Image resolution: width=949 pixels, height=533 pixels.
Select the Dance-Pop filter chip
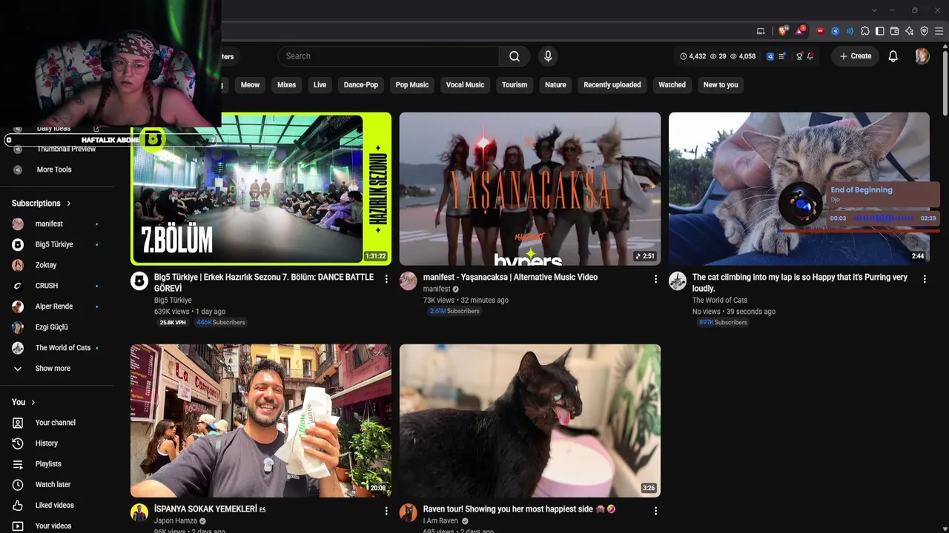[x=361, y=85]
